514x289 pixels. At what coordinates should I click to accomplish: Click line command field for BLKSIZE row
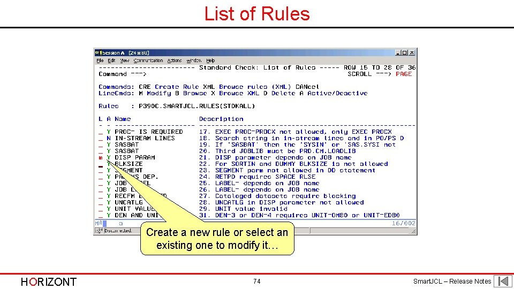pyautogui.click(x=101, y=164)
